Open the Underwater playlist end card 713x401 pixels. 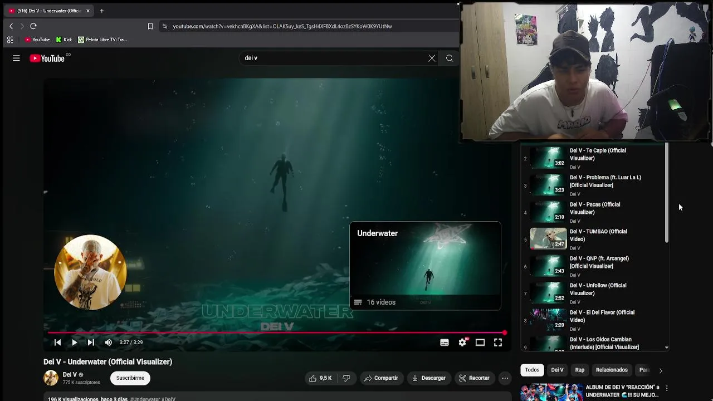(x=425, y=266)
